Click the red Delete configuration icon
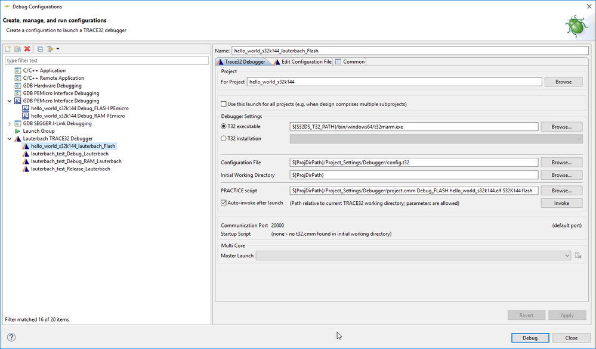Viewport: 596px width, 349px height. (x=27, y=49)
